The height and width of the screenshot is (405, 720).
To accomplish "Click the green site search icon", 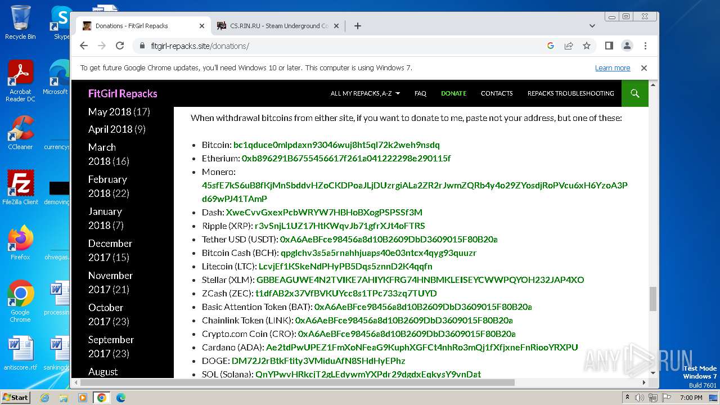I will 635,93.
